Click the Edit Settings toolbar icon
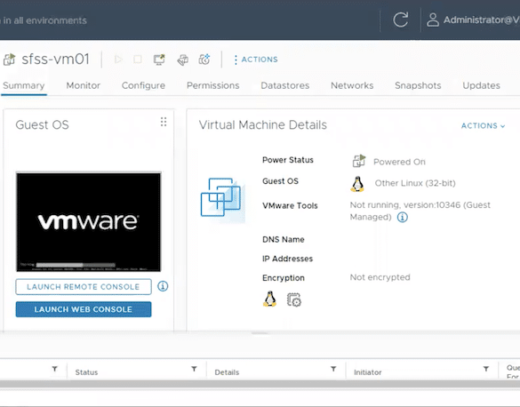The image size is (520, 407). point(182,60)
